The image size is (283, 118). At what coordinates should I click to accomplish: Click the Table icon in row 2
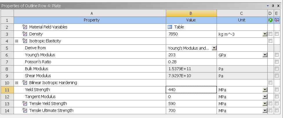coord(170,27)
